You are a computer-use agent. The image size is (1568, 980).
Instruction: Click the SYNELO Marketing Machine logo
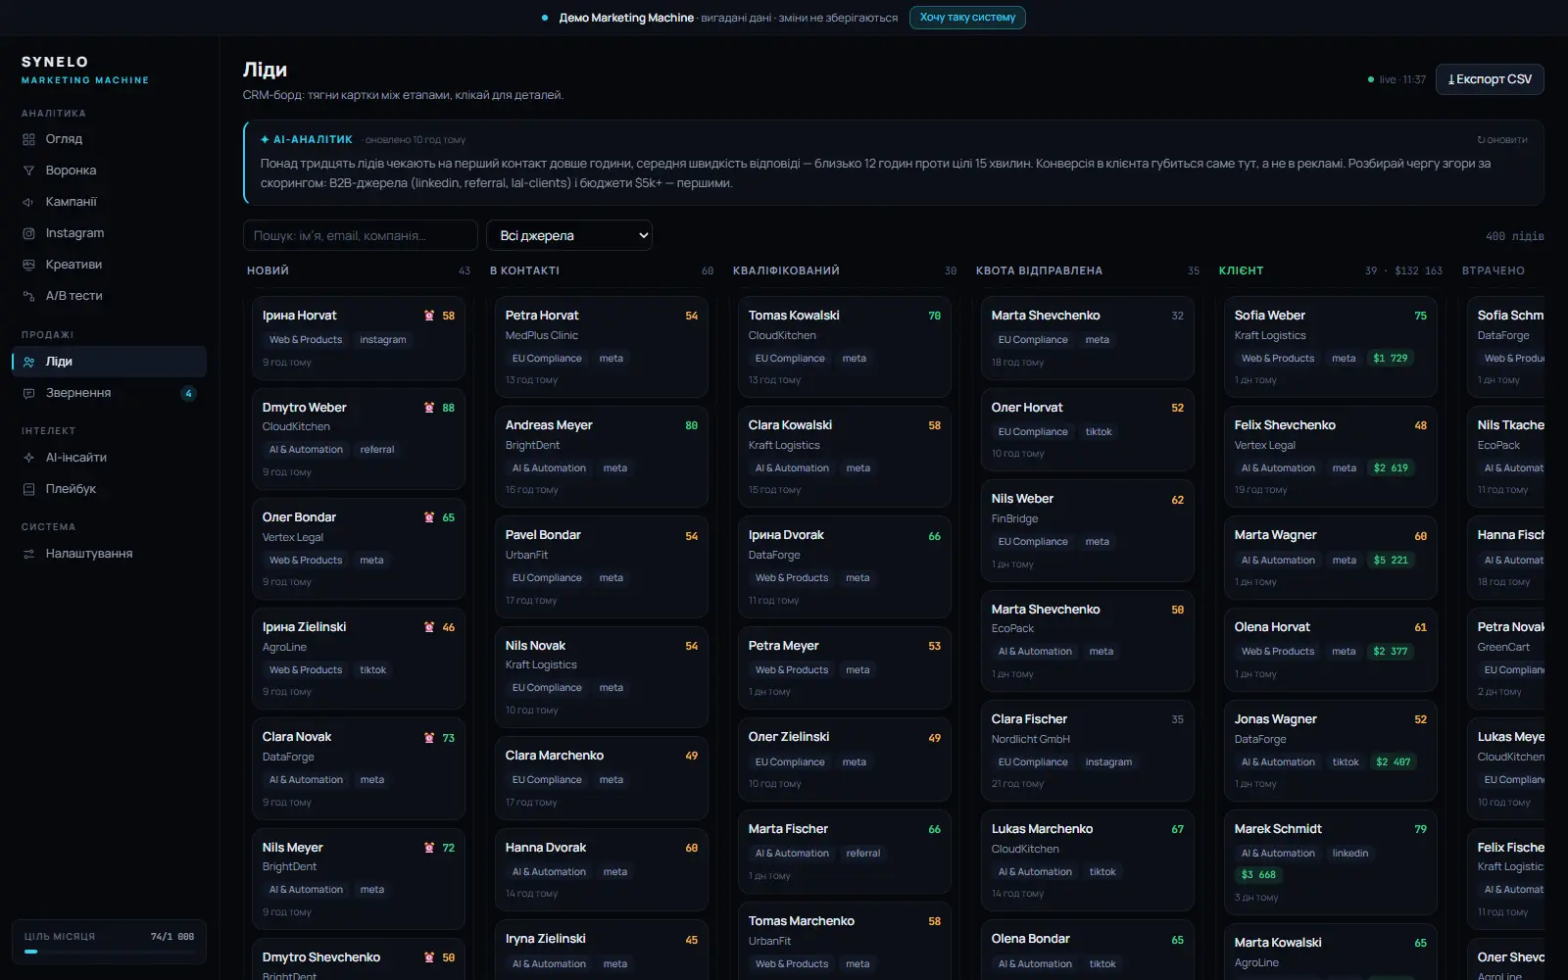(x=85, y=70)
